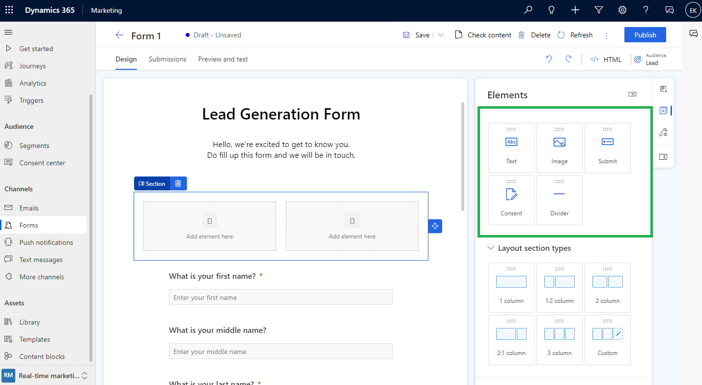702x385 pixels.
Task: Go back using the arrow beside Form 1
Action: pyautogui.click(x=119, y=35)
